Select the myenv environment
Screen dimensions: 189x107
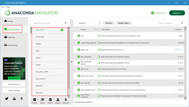point(50,44)
